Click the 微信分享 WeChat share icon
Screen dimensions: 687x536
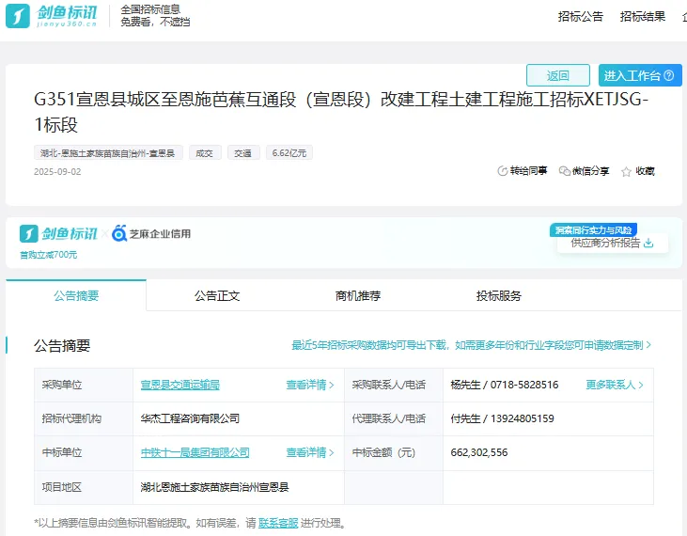tap(564, 171)
